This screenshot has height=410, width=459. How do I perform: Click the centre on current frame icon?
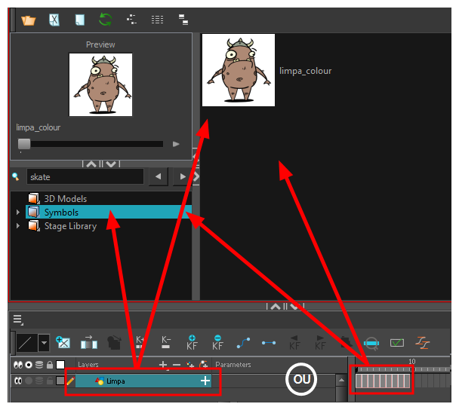point(371,343)
